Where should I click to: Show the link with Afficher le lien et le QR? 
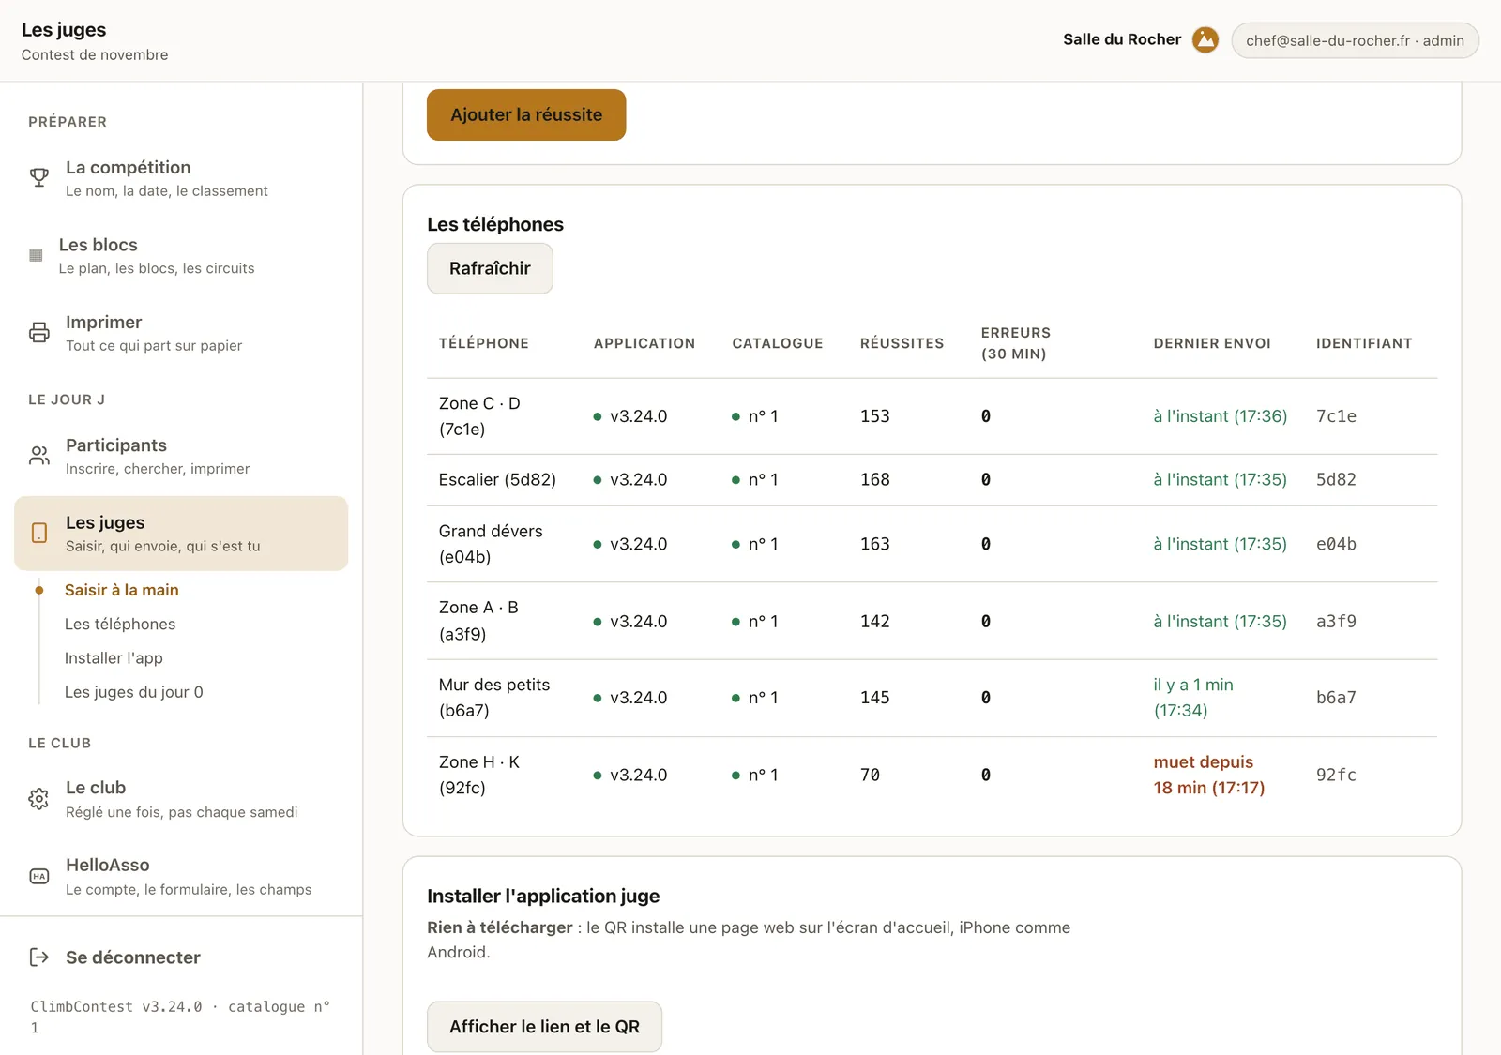(544, 1027)
